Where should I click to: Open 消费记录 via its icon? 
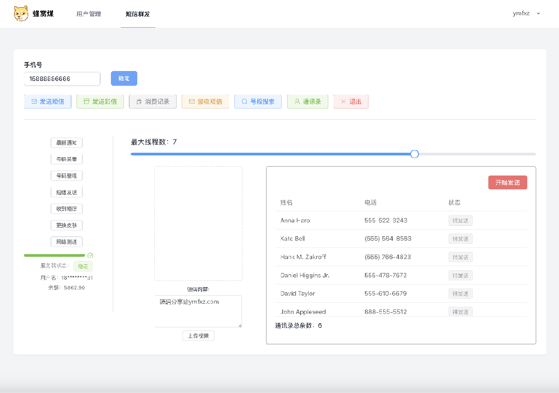tap(139, 102)
